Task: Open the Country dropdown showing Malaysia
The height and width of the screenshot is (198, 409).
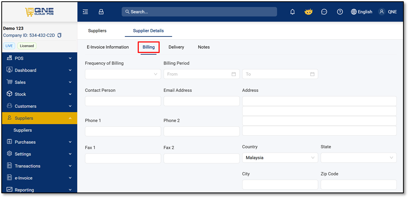Action: tap(280, 158)
